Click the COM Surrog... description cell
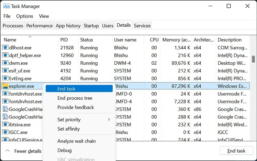This screenshot has width=257, height=161. pyautogui.click(x=232, y=48)
